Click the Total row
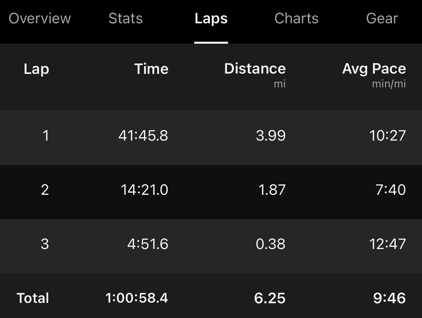 pos(211,298)
